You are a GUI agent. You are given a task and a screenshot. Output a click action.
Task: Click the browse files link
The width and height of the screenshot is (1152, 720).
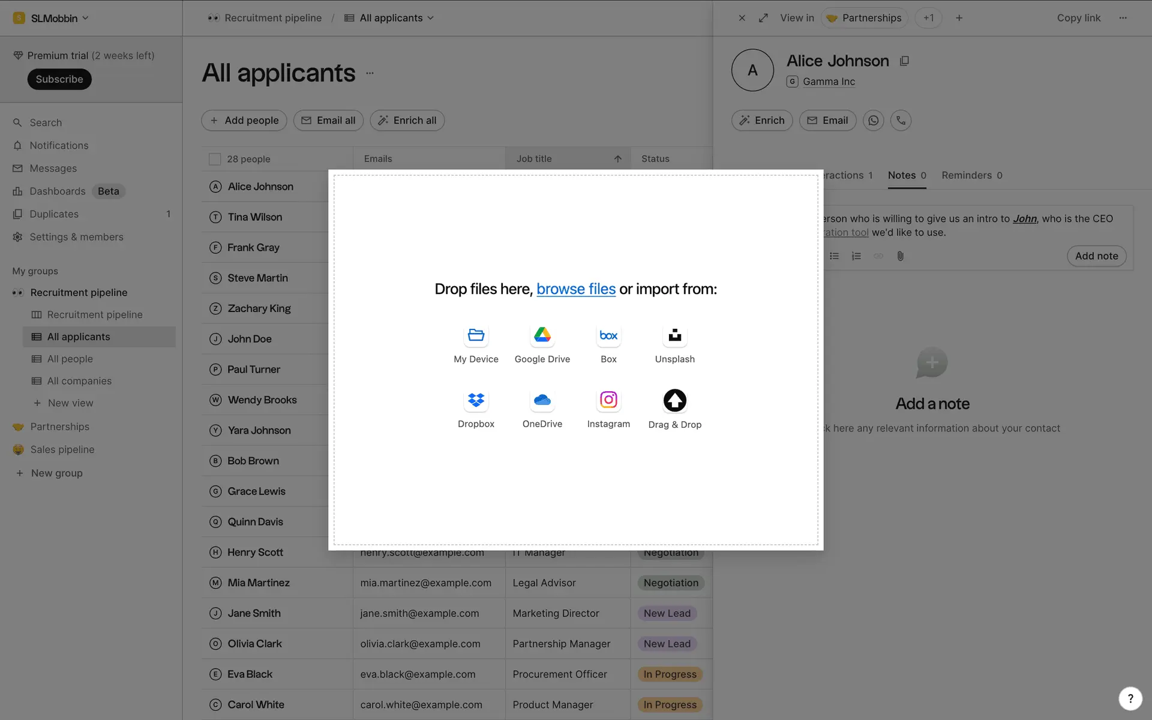click(x=575, y=289)
